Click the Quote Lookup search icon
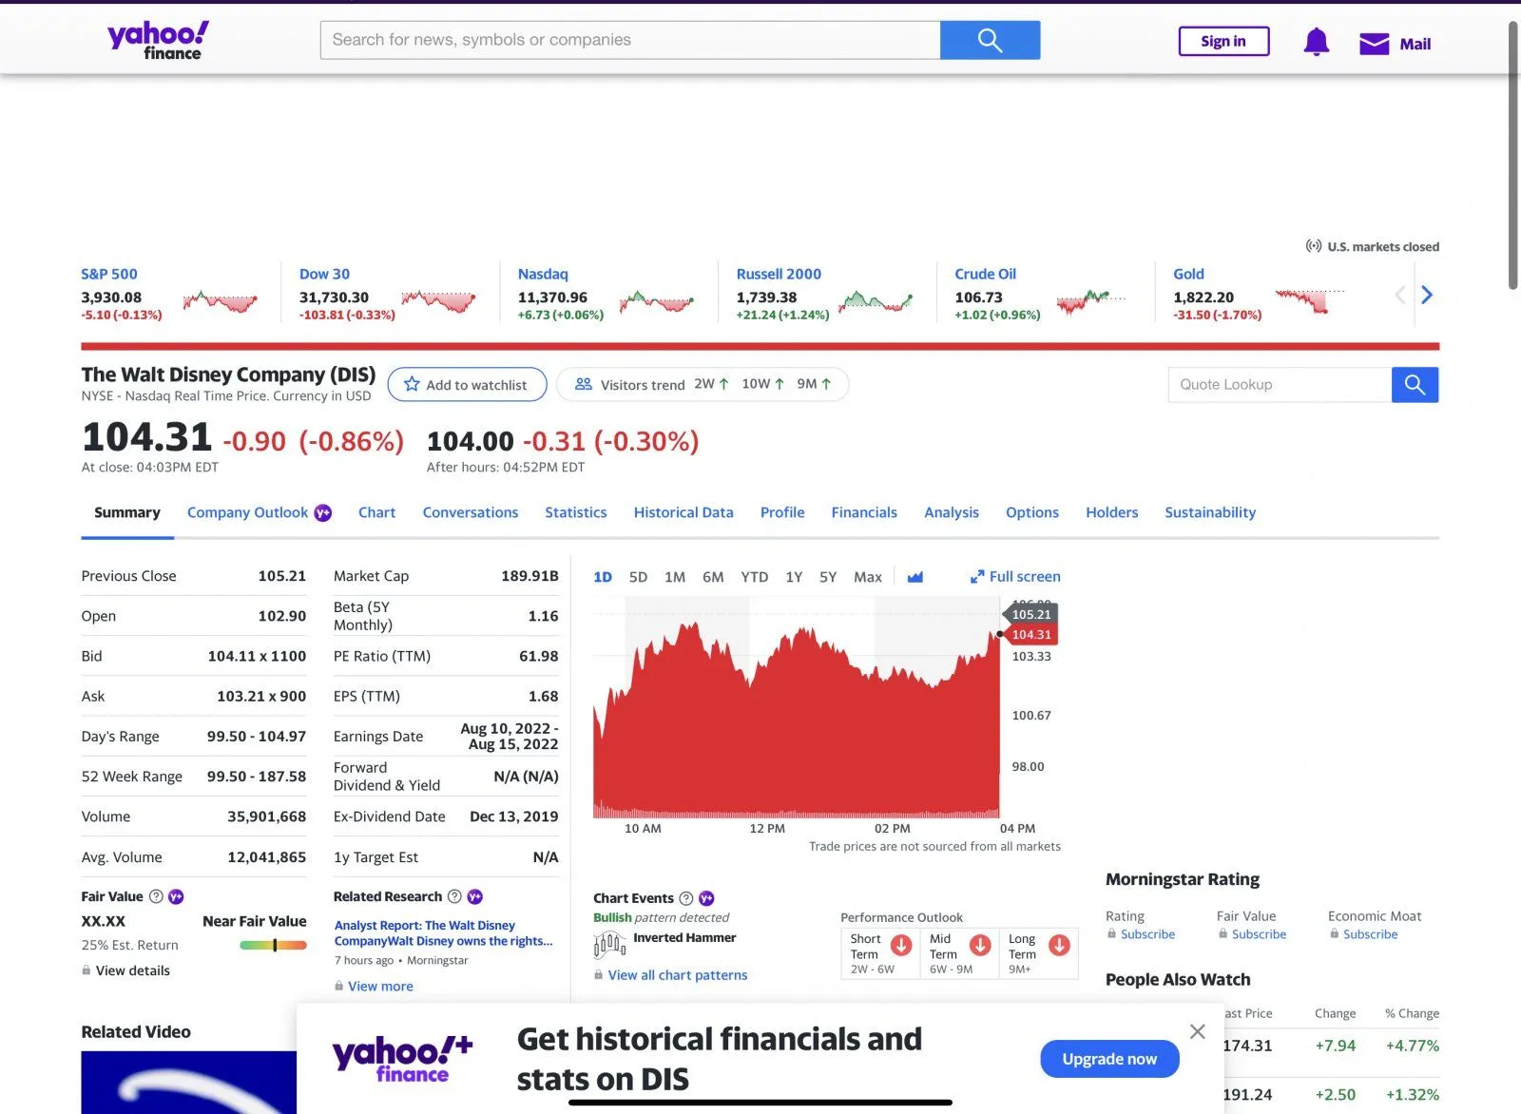This screenshot has width=1521, height=1114. coord(1415,385)
